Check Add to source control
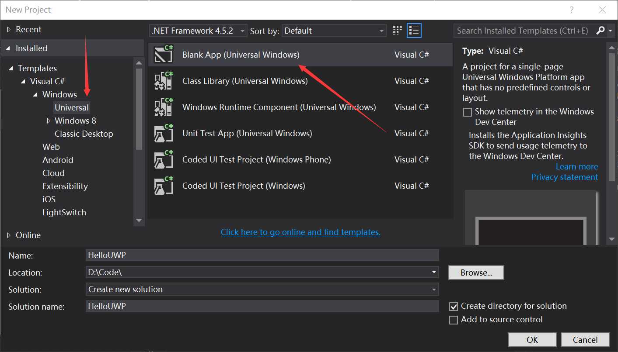Image resolution: width=618 pixels, height=352 pixels. [x=454, y=320]
